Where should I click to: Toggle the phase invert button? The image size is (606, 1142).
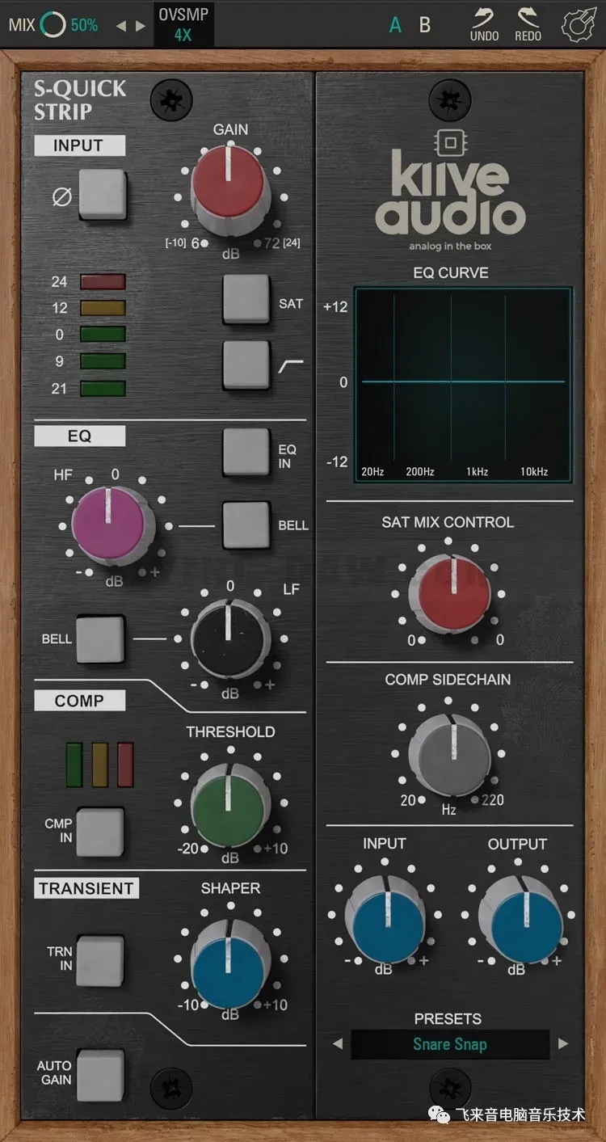click(103, 194)
